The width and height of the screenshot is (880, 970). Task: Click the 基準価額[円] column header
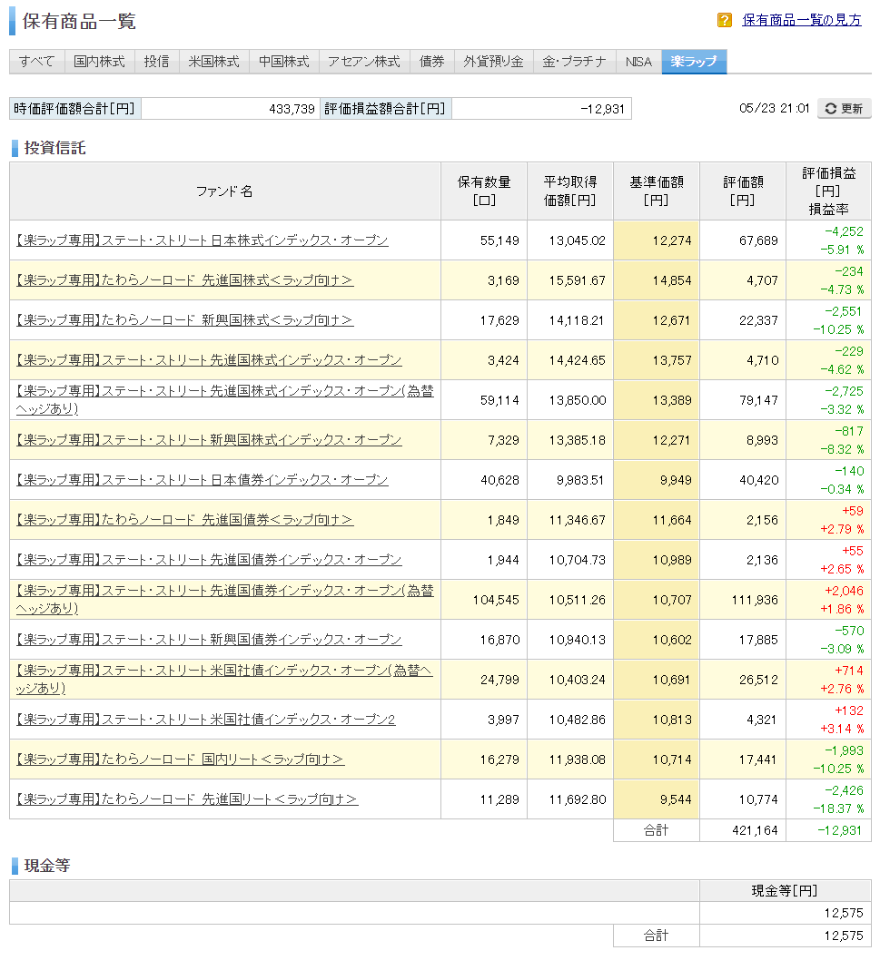(657, 191)
